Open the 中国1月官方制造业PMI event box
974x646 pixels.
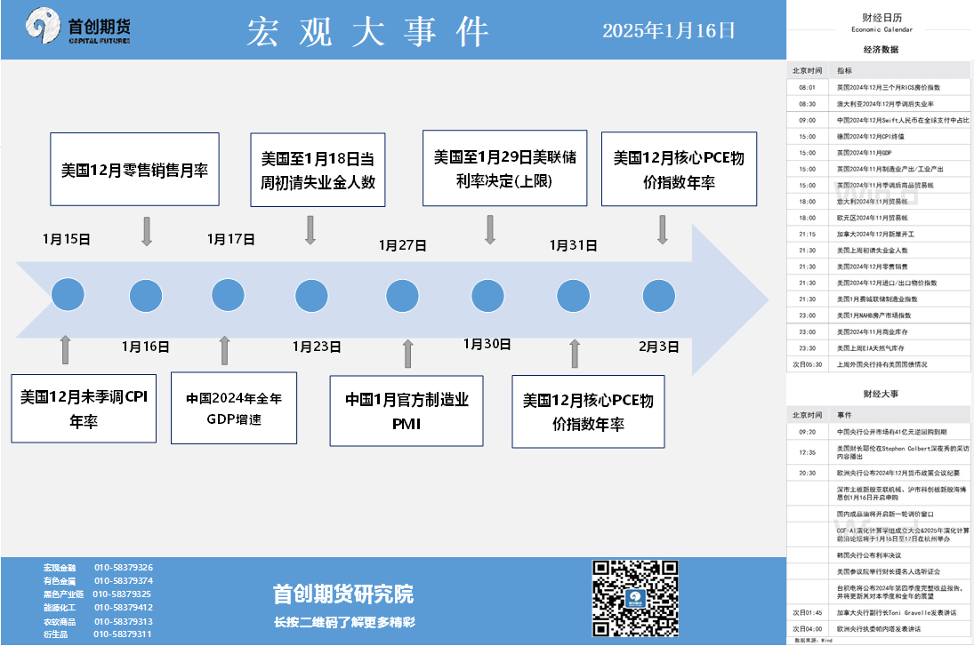click(x=407, y=411)
